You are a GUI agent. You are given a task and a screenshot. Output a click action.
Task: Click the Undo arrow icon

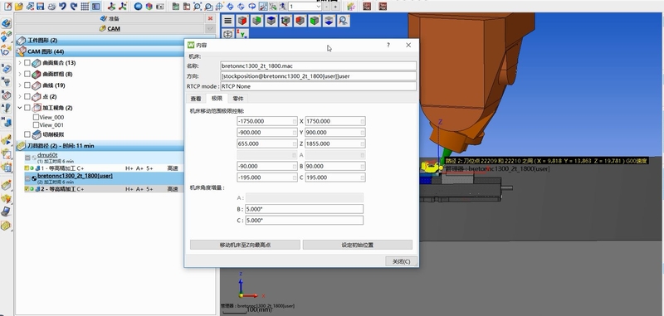(x=63, y=7)
